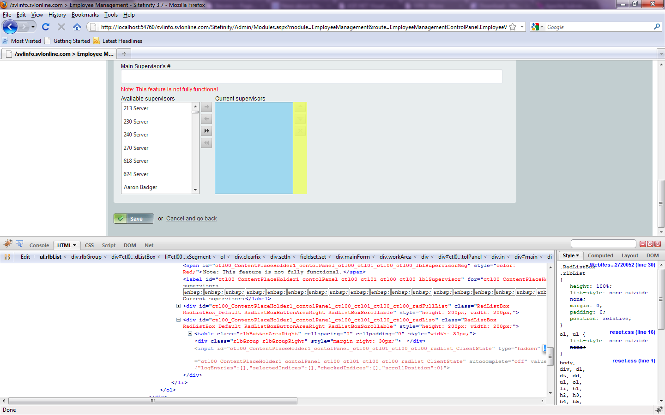This screenshot has width=665, height=415.
Task: Transfer all supervisors right with the double-arrow
Action: 206,131
